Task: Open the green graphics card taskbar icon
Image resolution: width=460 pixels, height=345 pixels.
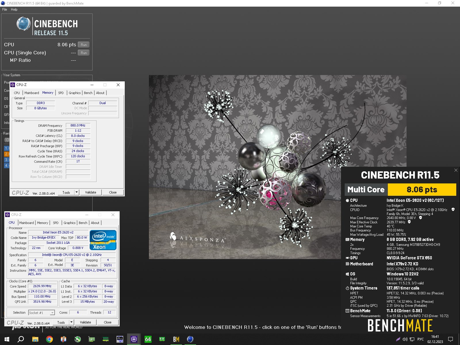Action: (x=92, y=339)
